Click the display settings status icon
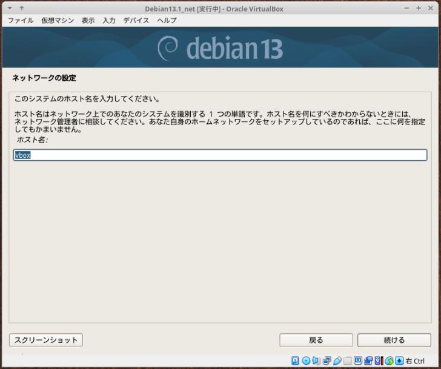The image size is (441, 369). tap(359, 361)
